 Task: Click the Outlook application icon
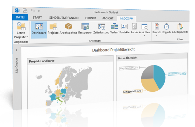pos(17,10)
